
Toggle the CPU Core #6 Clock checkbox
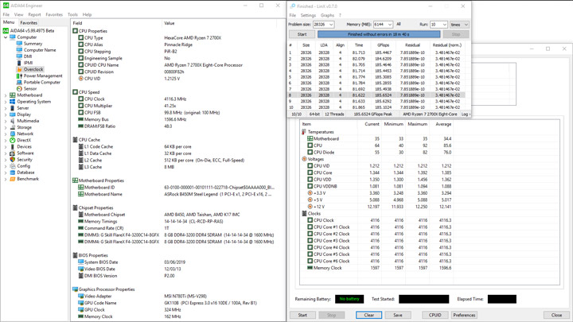[310, 261]
